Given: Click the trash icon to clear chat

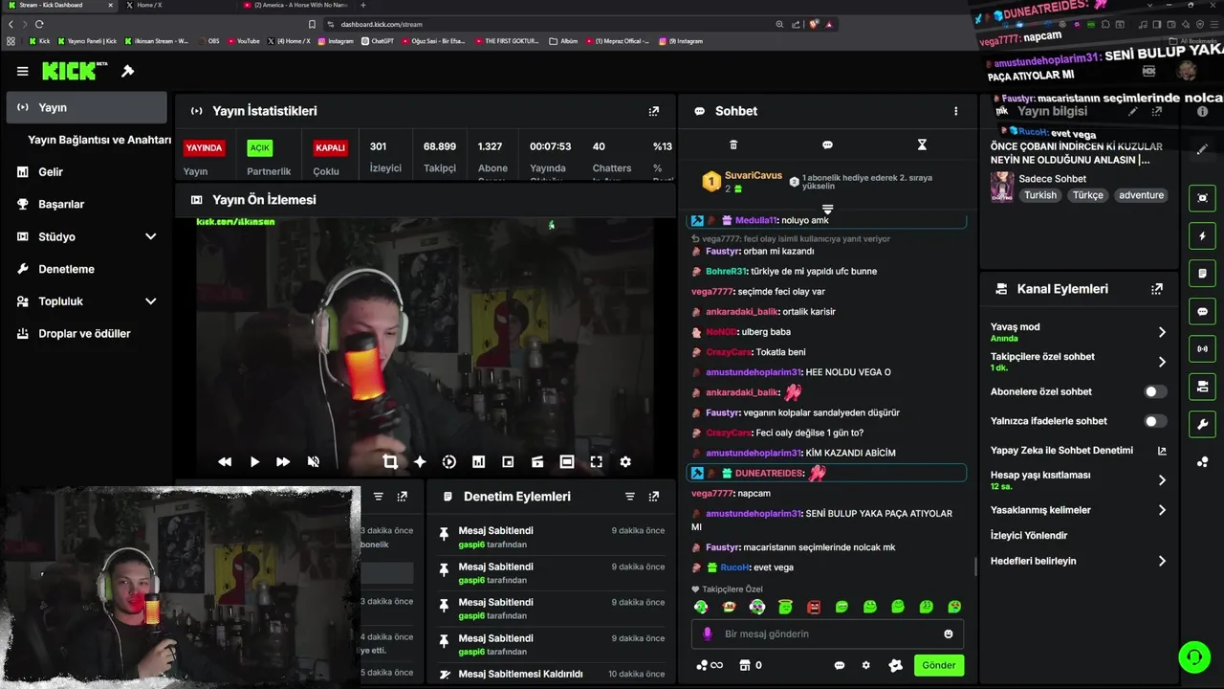Looking at the screenshot, I should pos(733,144).
